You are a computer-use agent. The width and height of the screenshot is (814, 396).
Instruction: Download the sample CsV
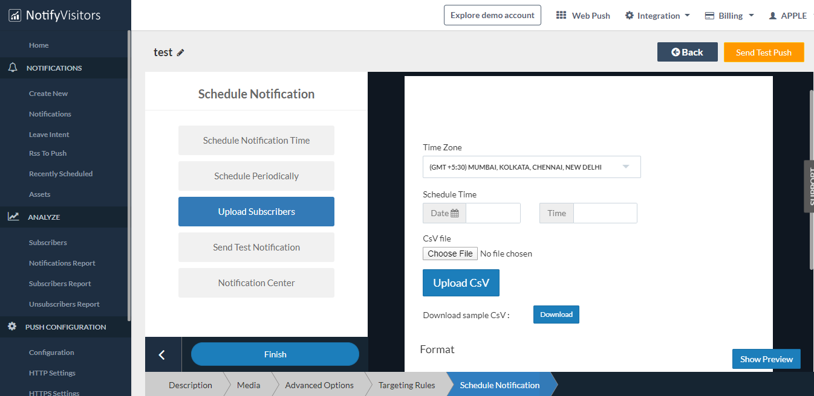pyautogui.click(x=556, y=315)
